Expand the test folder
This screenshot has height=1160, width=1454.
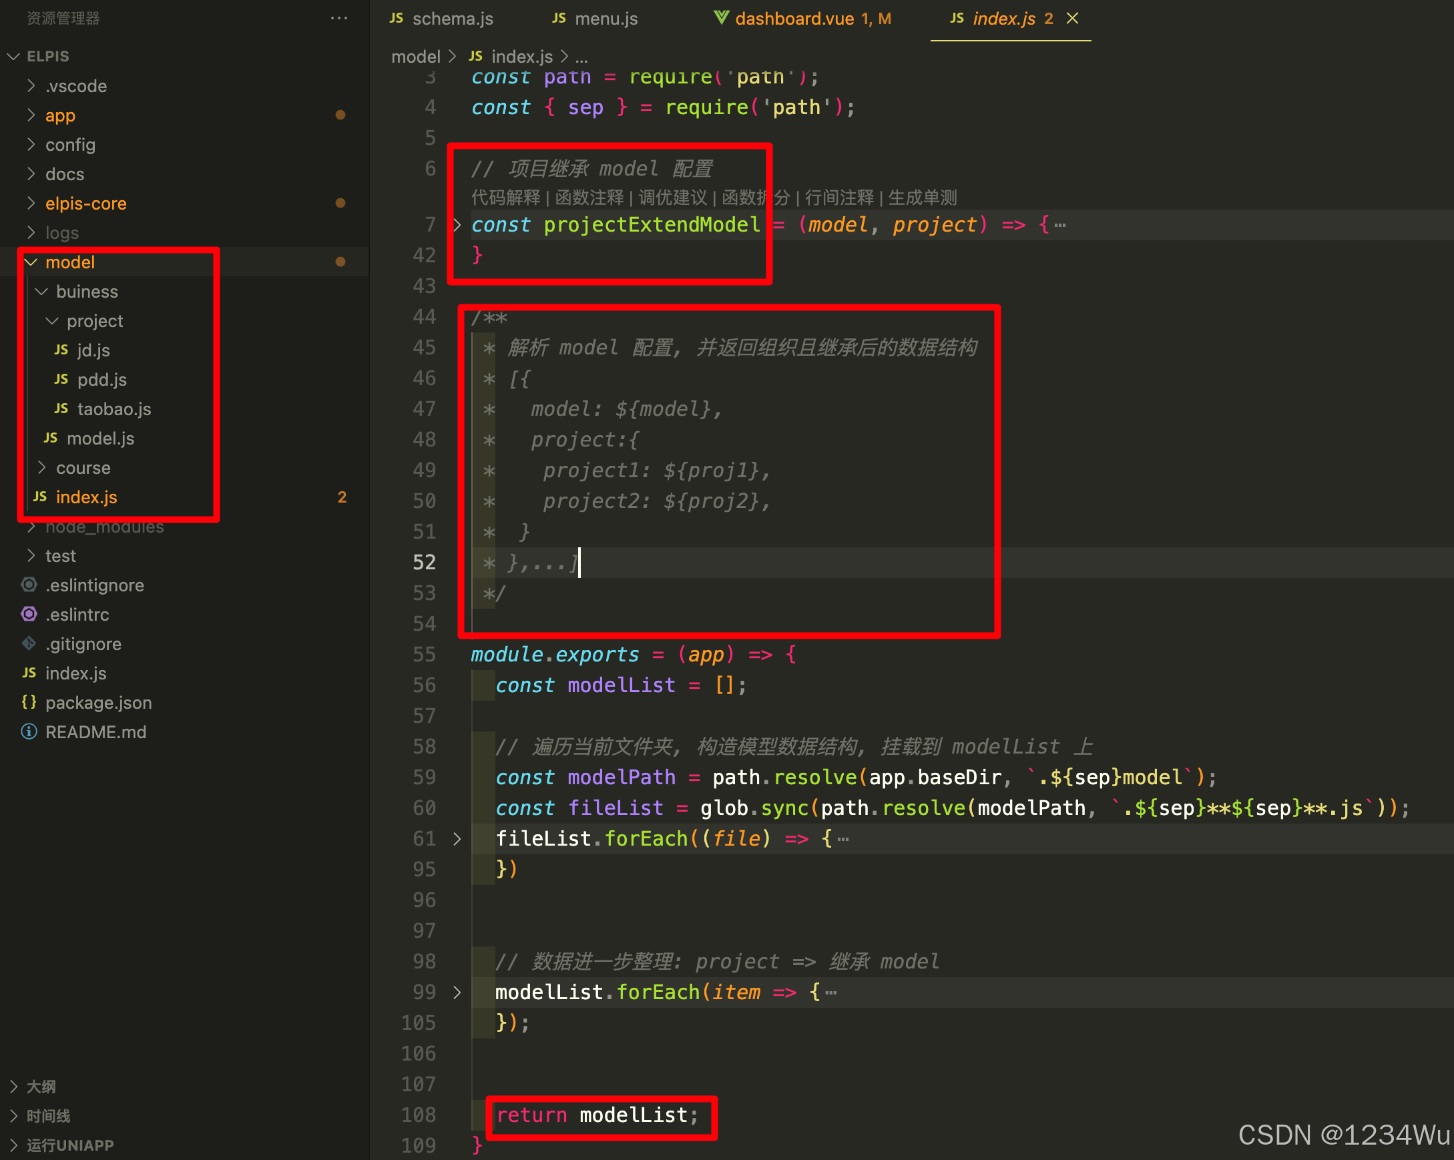31,556
